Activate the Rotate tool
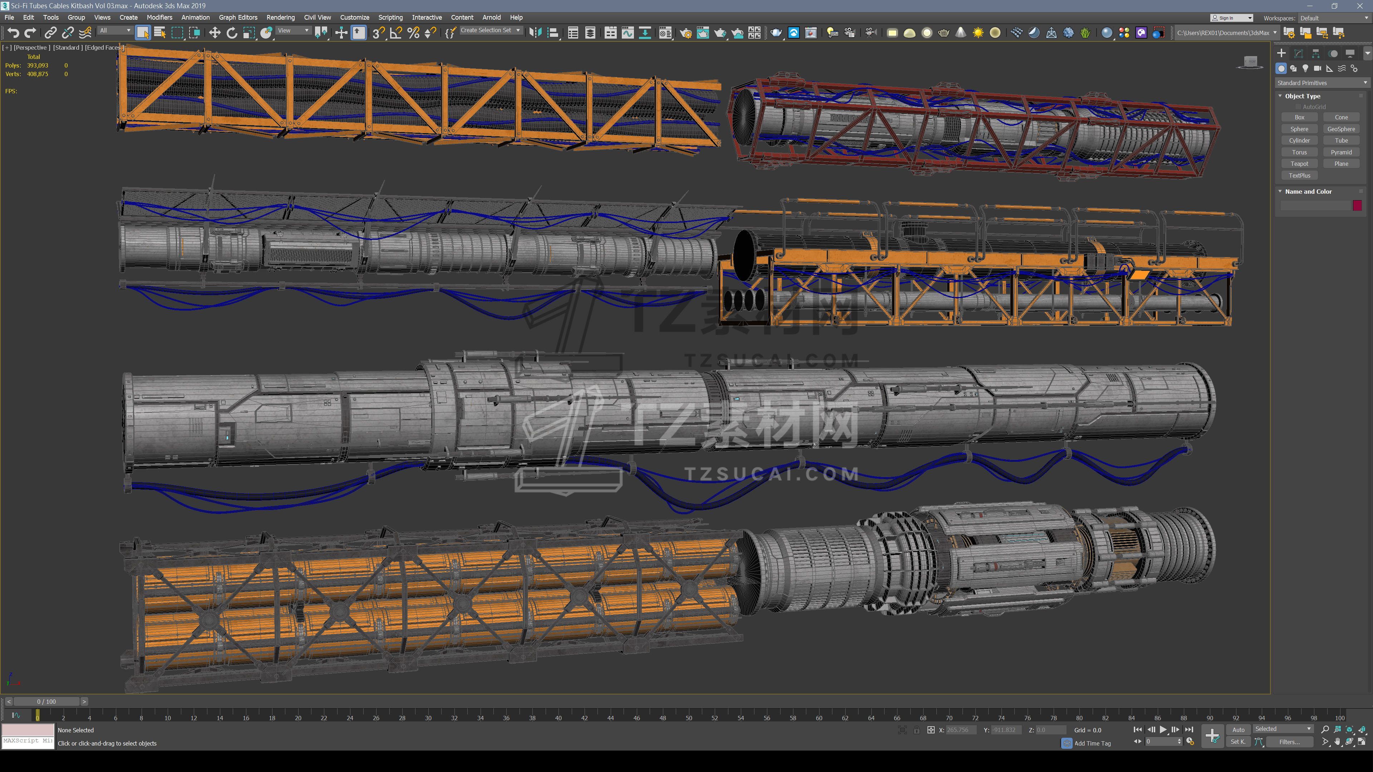The width and height of the screenshot is (1373, 772). click(232, 33)
